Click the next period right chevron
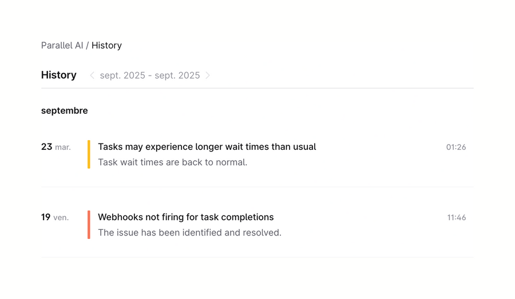This screenshot has width=515, height=299. tap(208, 75)
